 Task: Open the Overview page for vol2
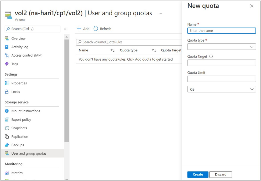pos(18,38)
